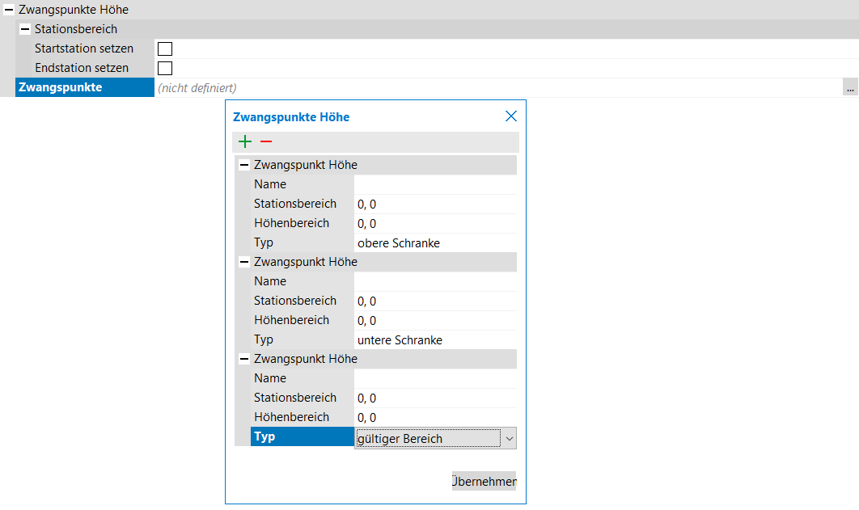This screenshot has height=510, width=859.
Task: Close the Zwangspunkte Höhe dialog
Action: click(x=510, y=116)
